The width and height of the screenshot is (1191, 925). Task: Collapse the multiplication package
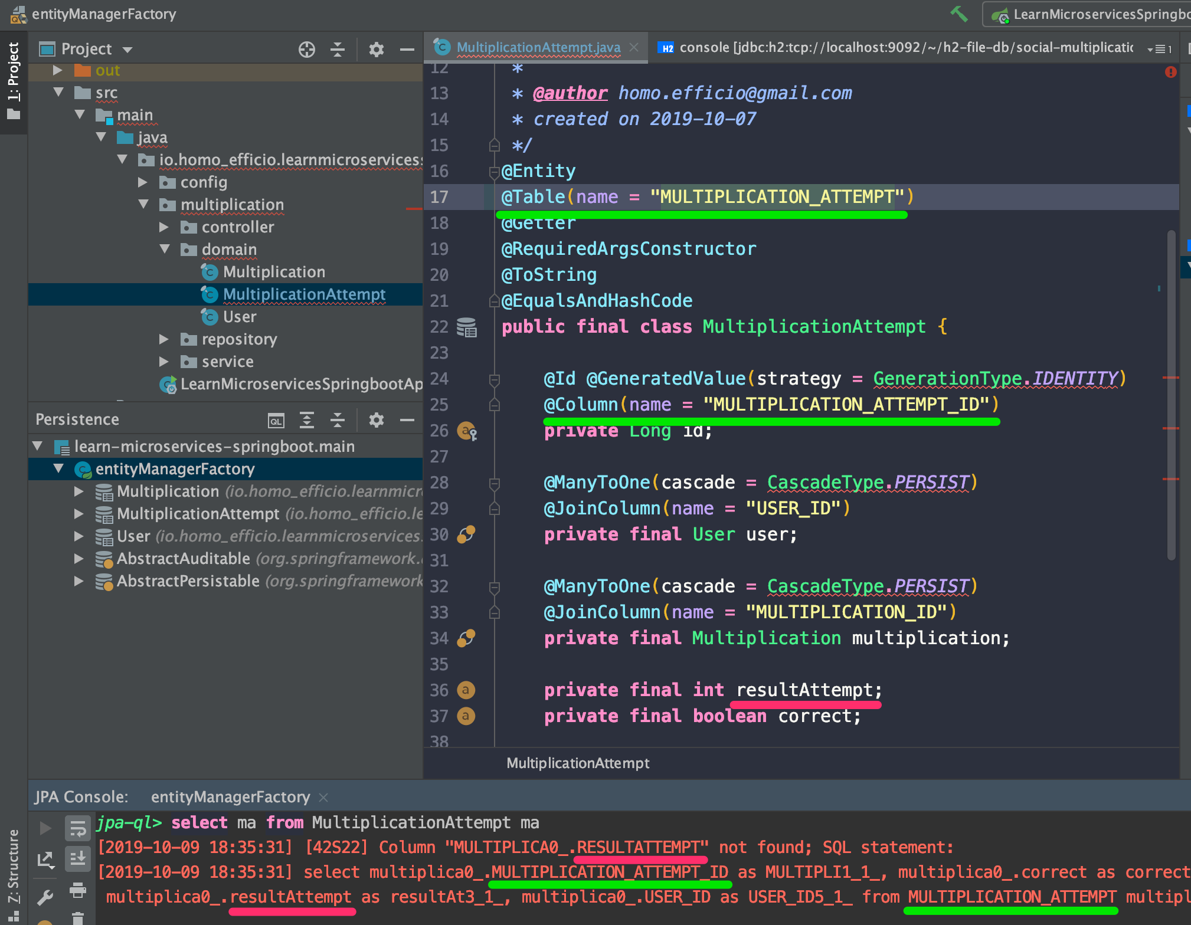click(x=143, y=205)
